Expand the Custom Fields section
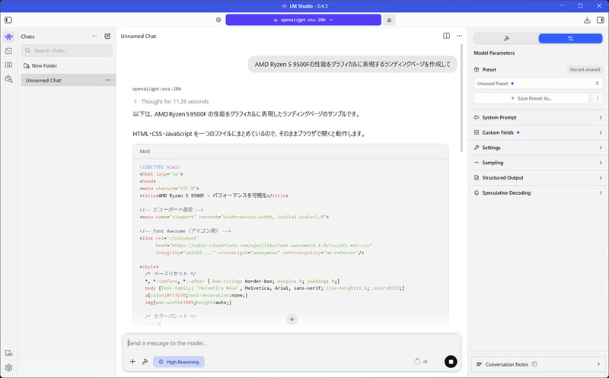Image resolution: width=609 pixels, height=378 pixels. click(x=538, y=133)
